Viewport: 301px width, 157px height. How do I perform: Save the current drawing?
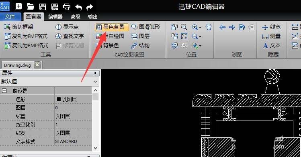click(x=43, y=7)
